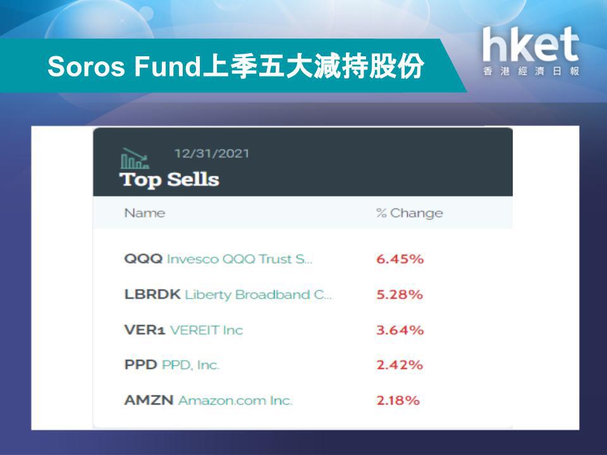Click the Name column header
607x455 pixels.
click(145, 213)
